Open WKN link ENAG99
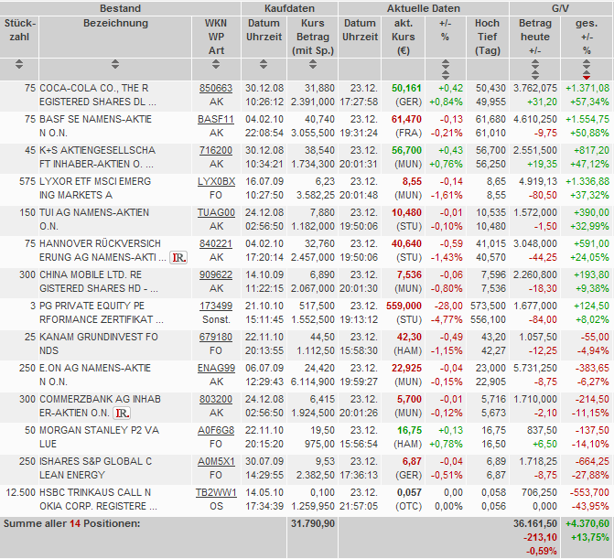The image size is (614, 559). point(216,368)
